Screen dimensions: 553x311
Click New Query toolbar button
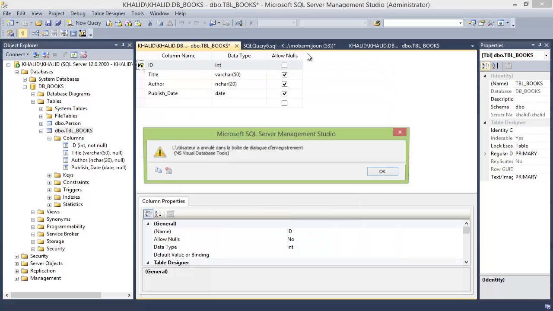coord(84,23)
